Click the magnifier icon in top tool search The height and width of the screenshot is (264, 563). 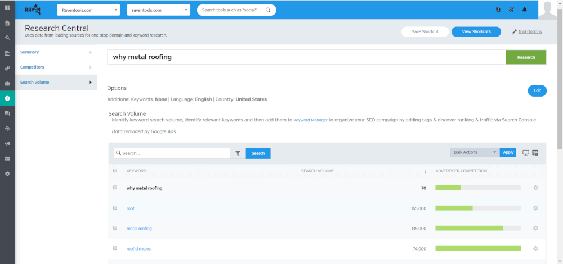268,10
